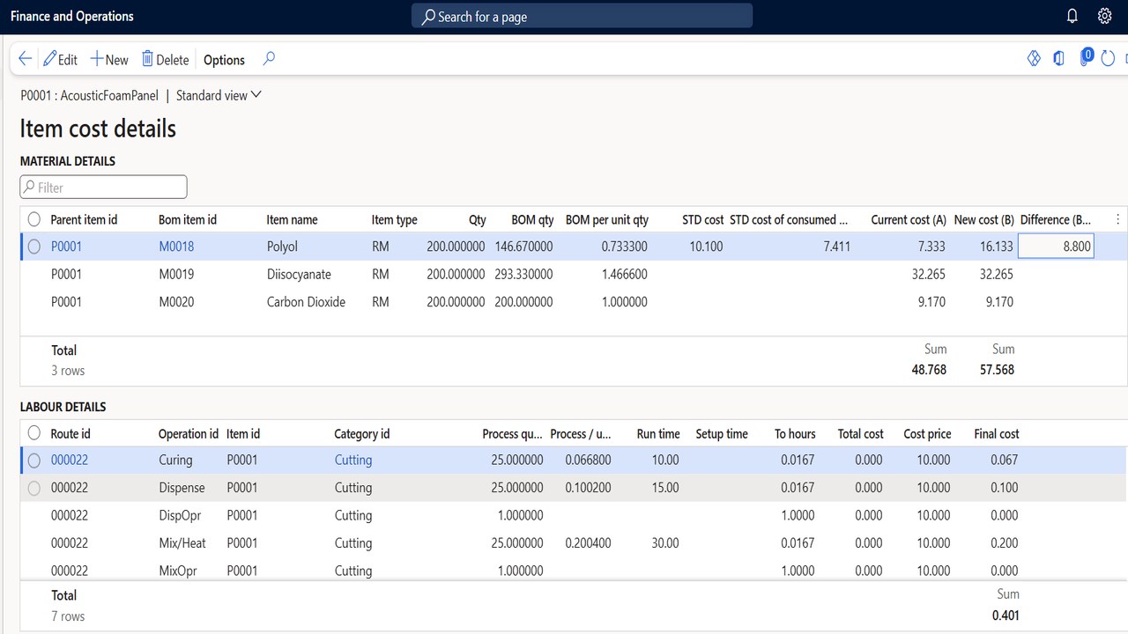
Task: Expand the Standard view dropdown
Action: pos(219,95)
